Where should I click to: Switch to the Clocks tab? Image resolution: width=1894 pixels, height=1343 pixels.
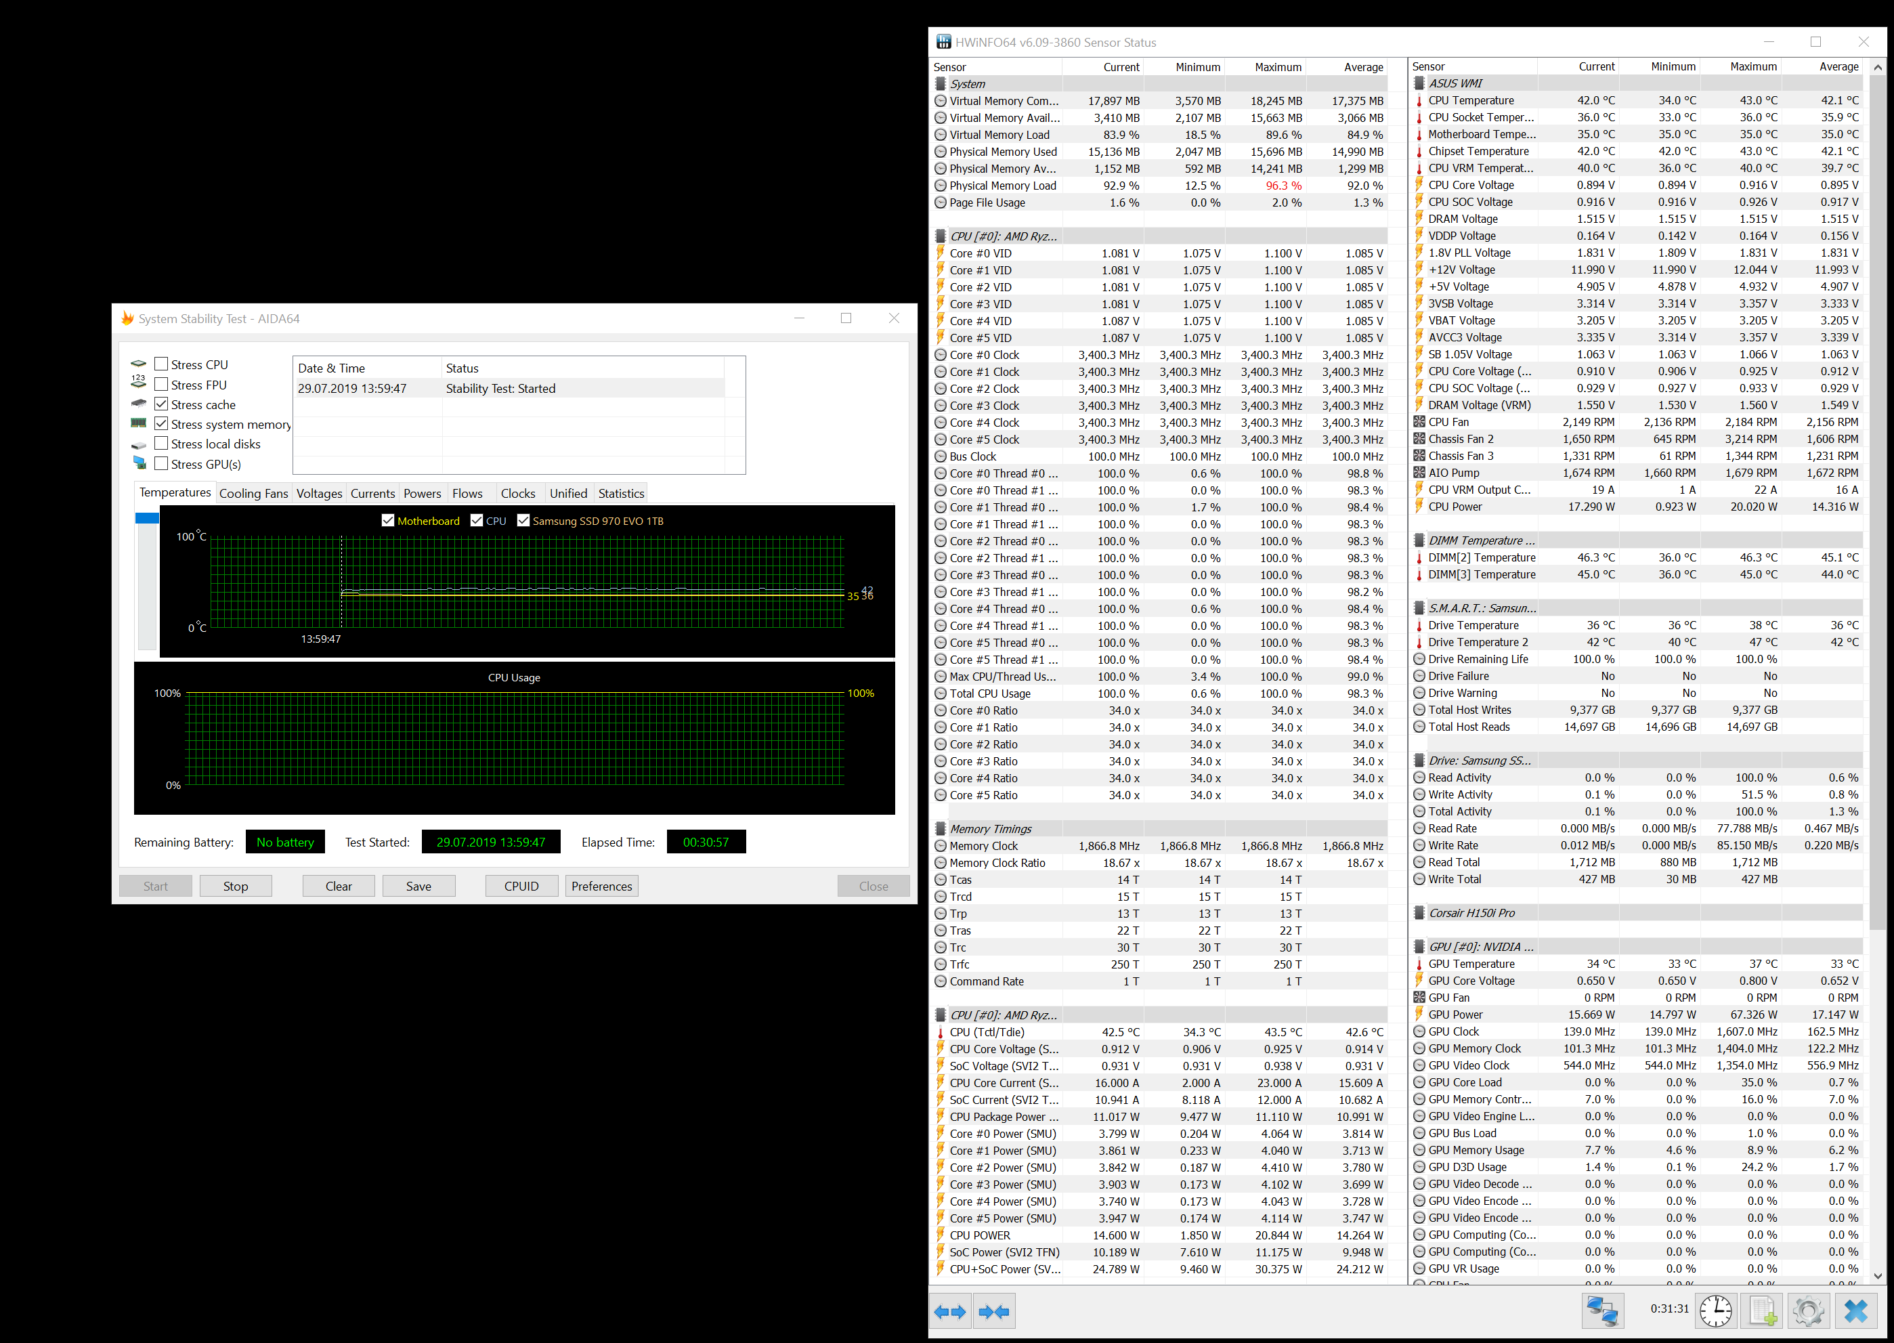[518, 494]
